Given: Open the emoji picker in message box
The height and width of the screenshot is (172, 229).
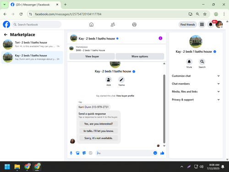Looking at the screenshot, I should (x=155, y=153).
